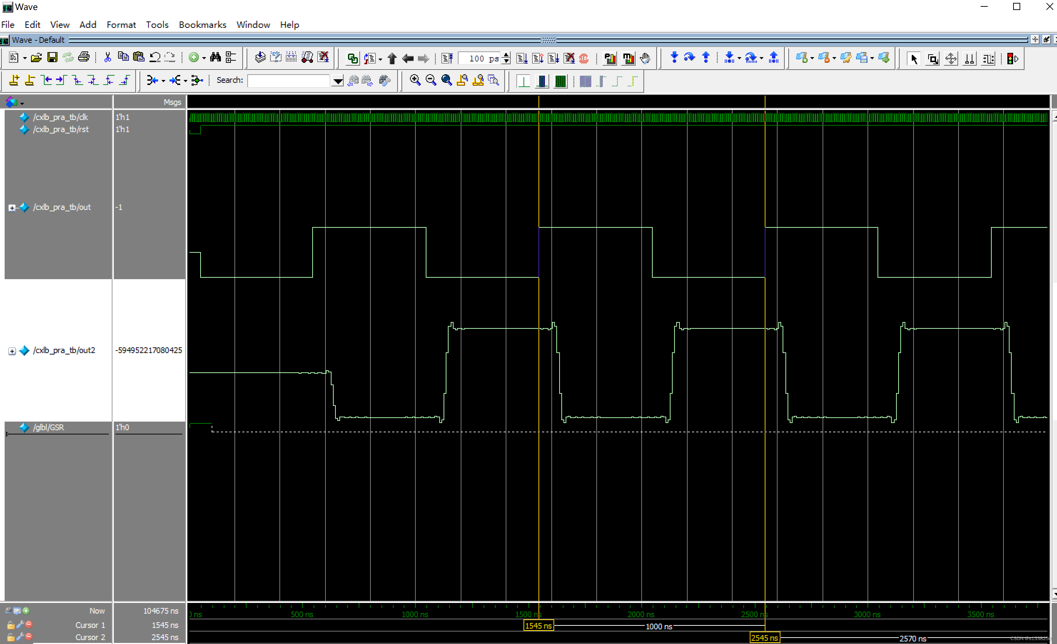Image resolution: width=1057 pixels, height=644 pixels.
Task: Increase run length with stepper up arrow
Action: tap(506, 55)
